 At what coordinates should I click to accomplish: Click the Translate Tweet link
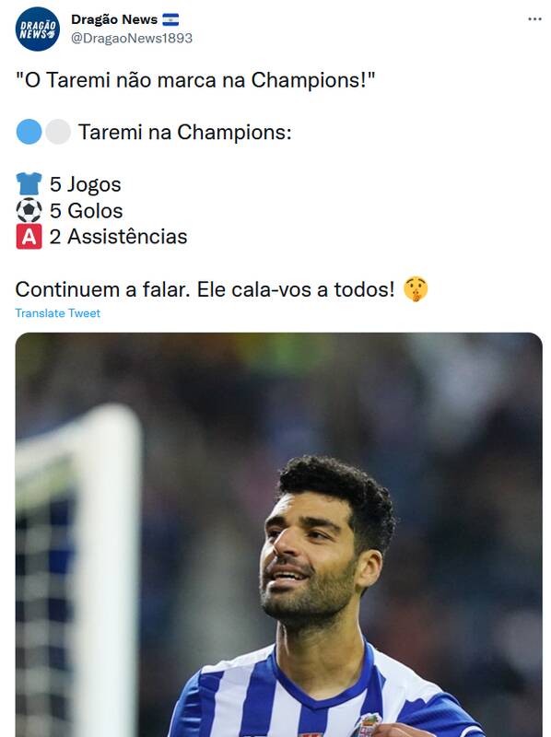coord(57,313)
